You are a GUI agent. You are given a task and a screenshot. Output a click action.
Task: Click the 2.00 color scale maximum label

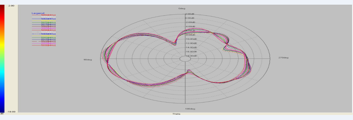point(11,6)
